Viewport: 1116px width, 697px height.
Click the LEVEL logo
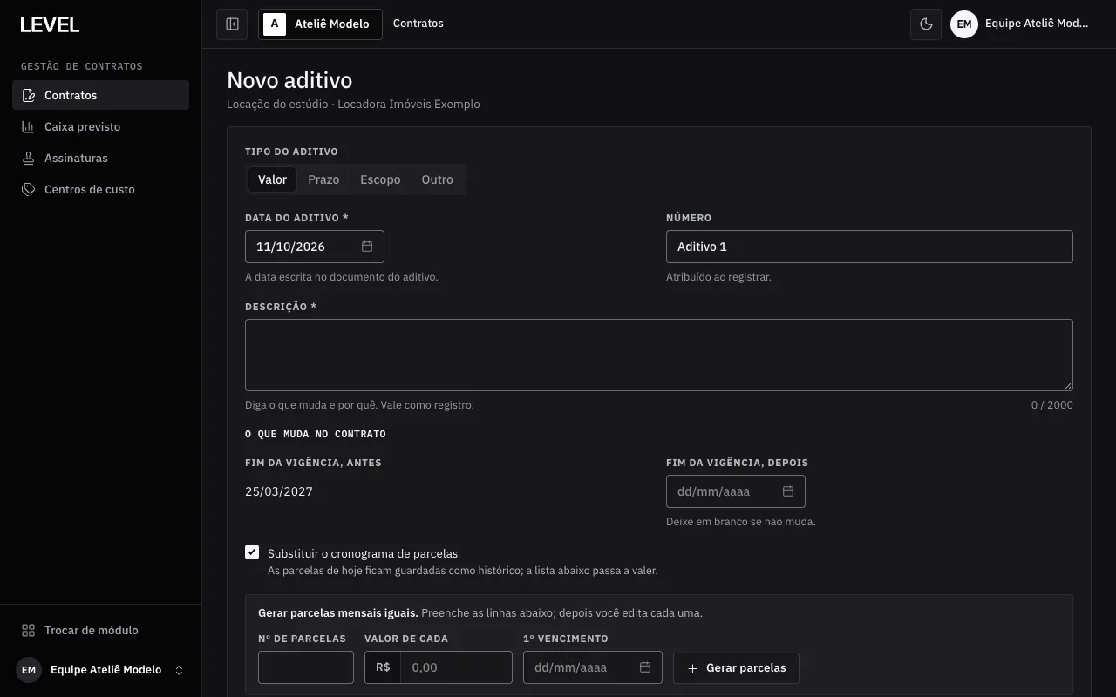click(50, 24)
